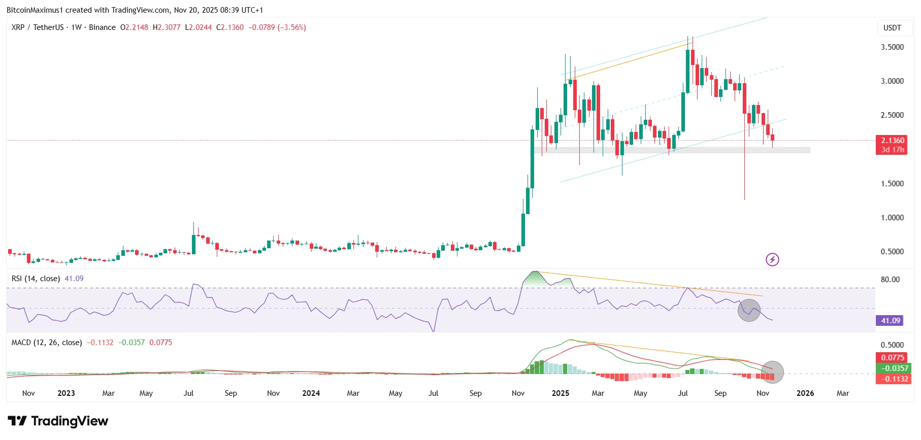This screenshot has width=921, height=440.
Task: Click the C2.1360 close value in header
Action: pyautogui.click(x=230, y=27)
